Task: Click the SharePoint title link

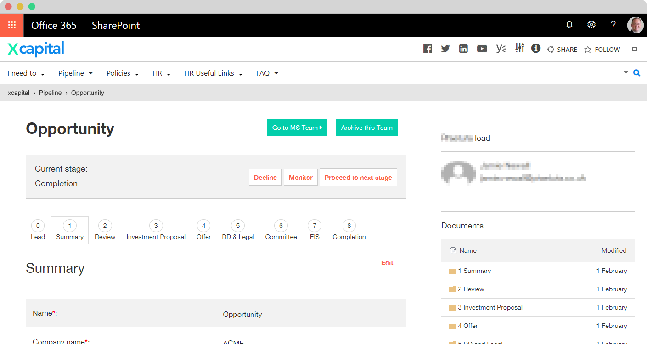Action: tap(116, 25)
